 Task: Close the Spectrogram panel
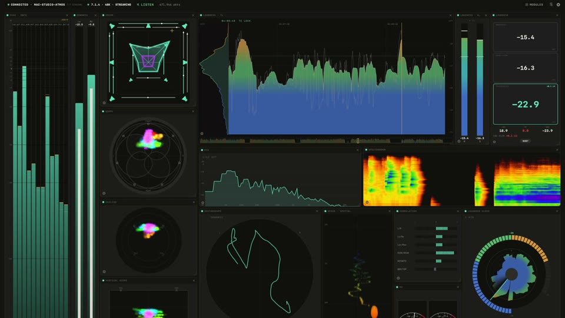(x=557, y=150)
